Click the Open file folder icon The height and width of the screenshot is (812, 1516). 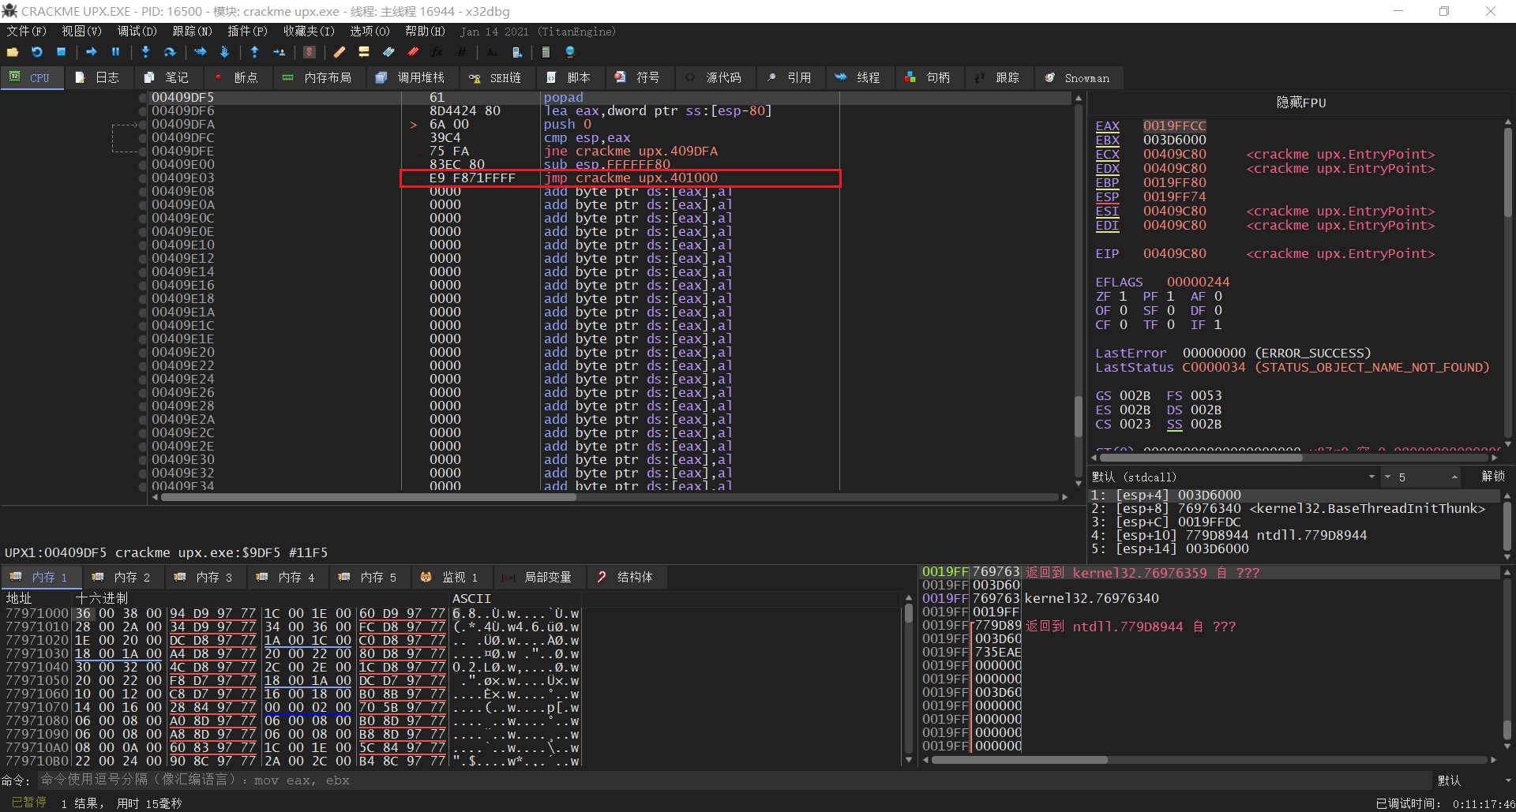(x=13, y=52)
